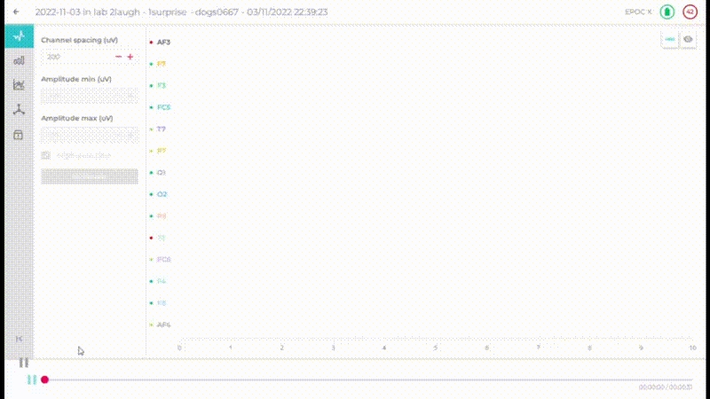
Task: Open the bar chart sidebar view
Action: click(x=19, y=60)
